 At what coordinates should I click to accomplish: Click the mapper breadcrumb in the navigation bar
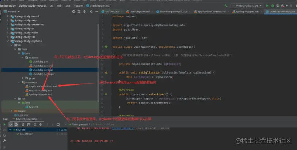pos(78,6)
